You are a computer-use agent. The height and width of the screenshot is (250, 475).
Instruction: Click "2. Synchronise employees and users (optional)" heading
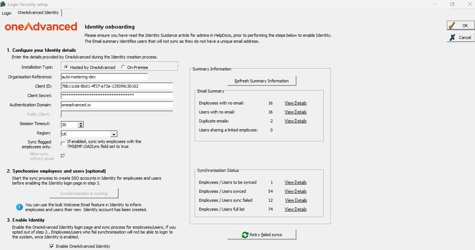[56, 171]
